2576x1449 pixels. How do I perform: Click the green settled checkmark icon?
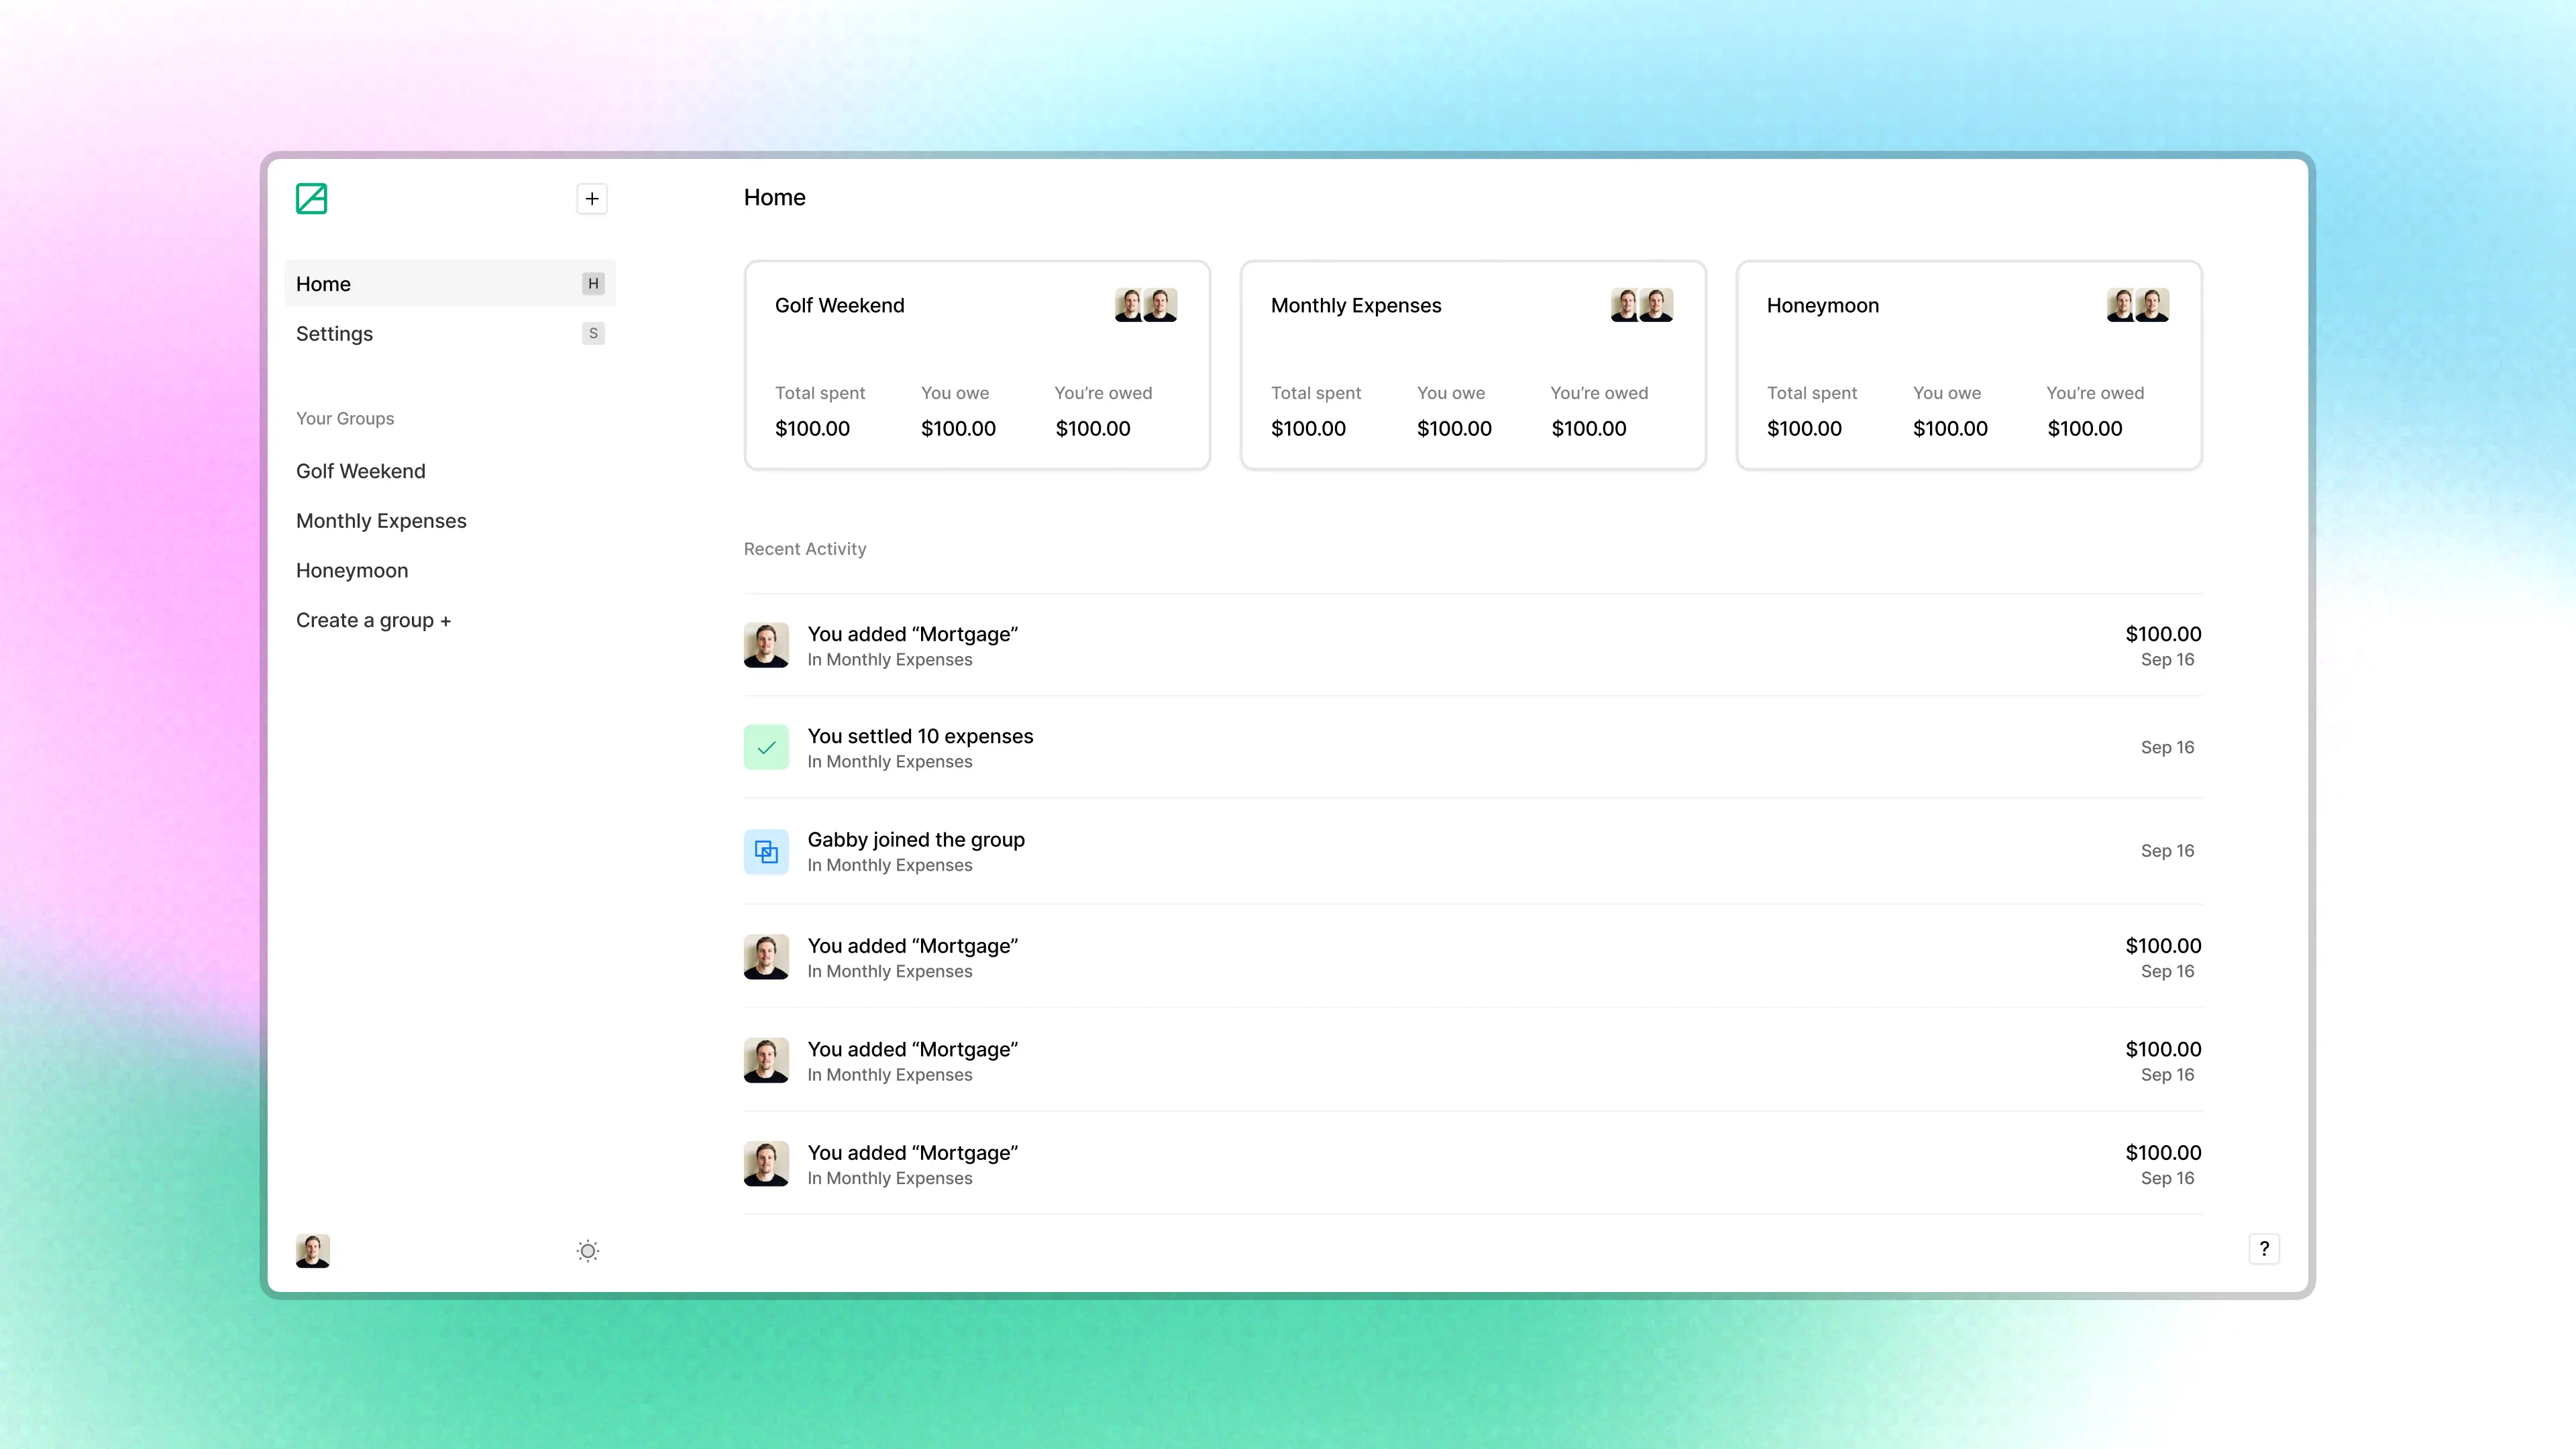[766, 746]
